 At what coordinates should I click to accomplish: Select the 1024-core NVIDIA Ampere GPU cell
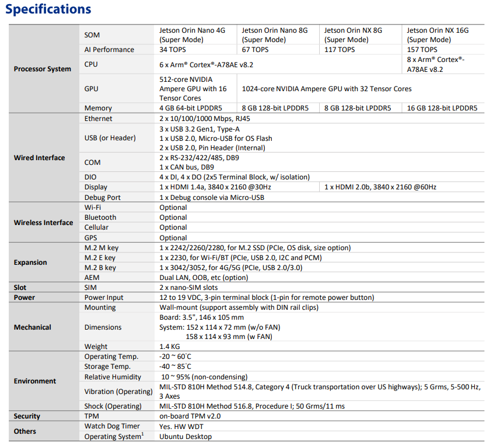click(327, 89)
